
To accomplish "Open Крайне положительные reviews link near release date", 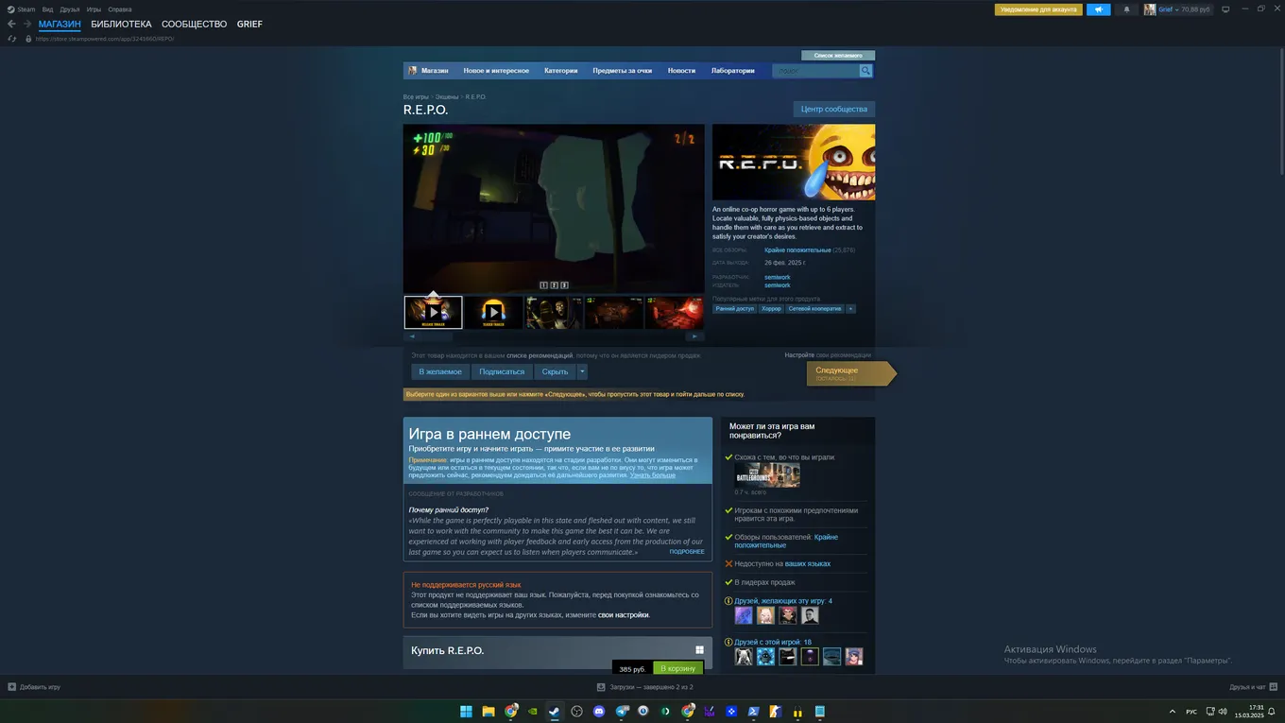I will tap(797, 250).
